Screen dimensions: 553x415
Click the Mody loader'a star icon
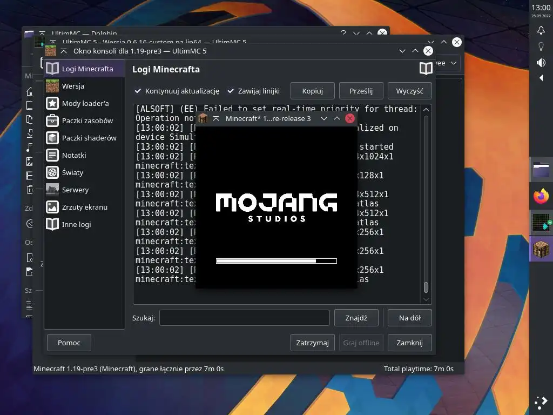[52, 103]
